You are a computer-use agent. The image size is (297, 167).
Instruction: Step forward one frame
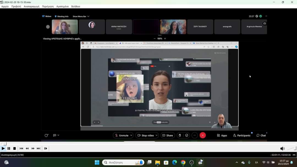(46, 149)
